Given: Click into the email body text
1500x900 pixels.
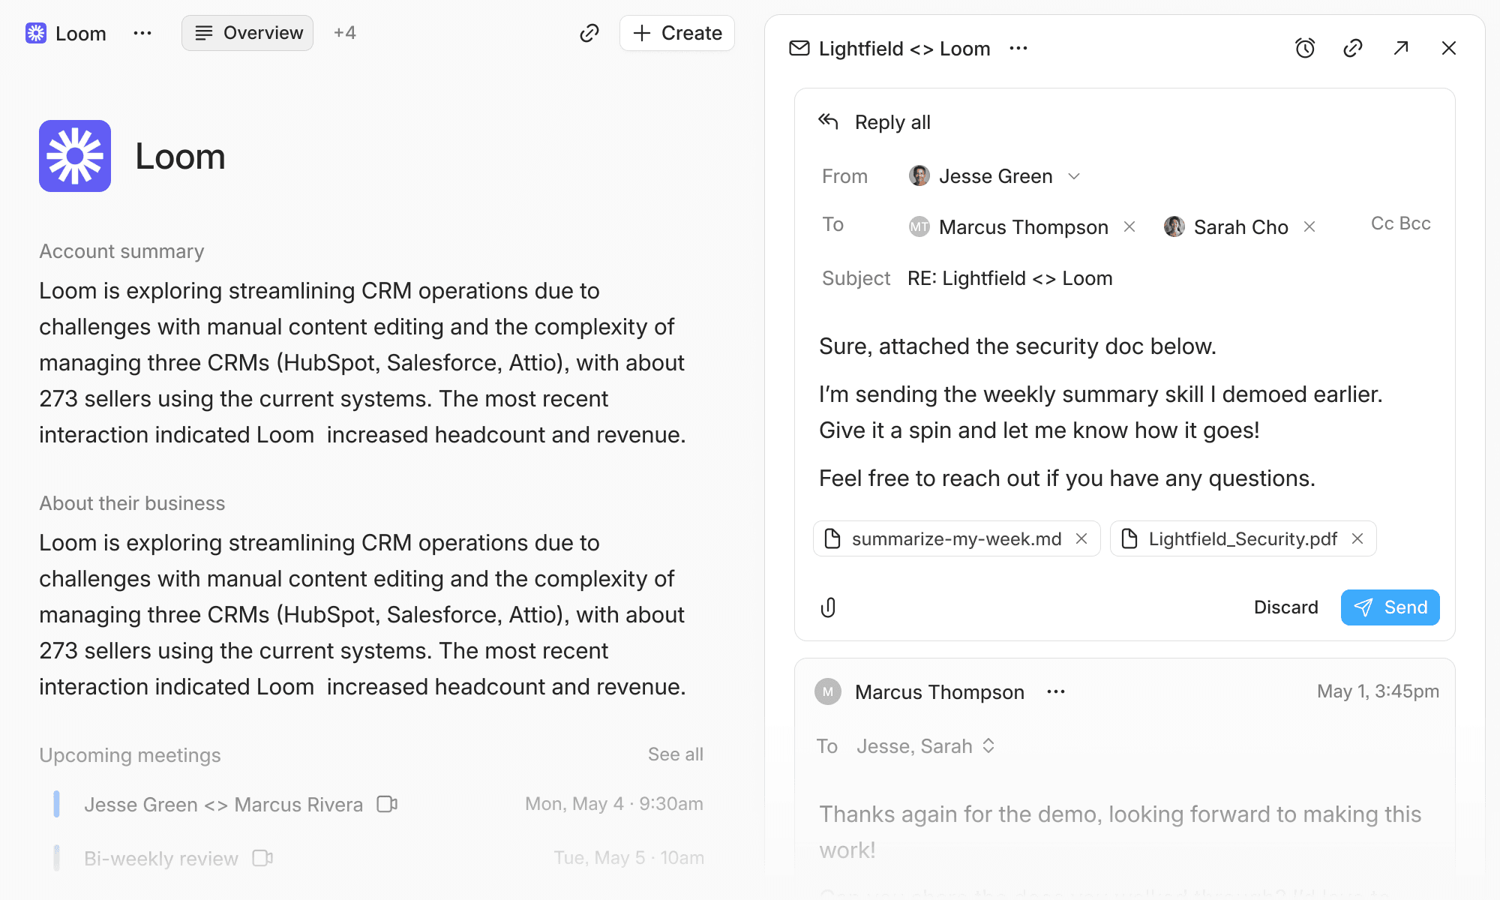Looking at the screenshot, I should coord(1101,412).
